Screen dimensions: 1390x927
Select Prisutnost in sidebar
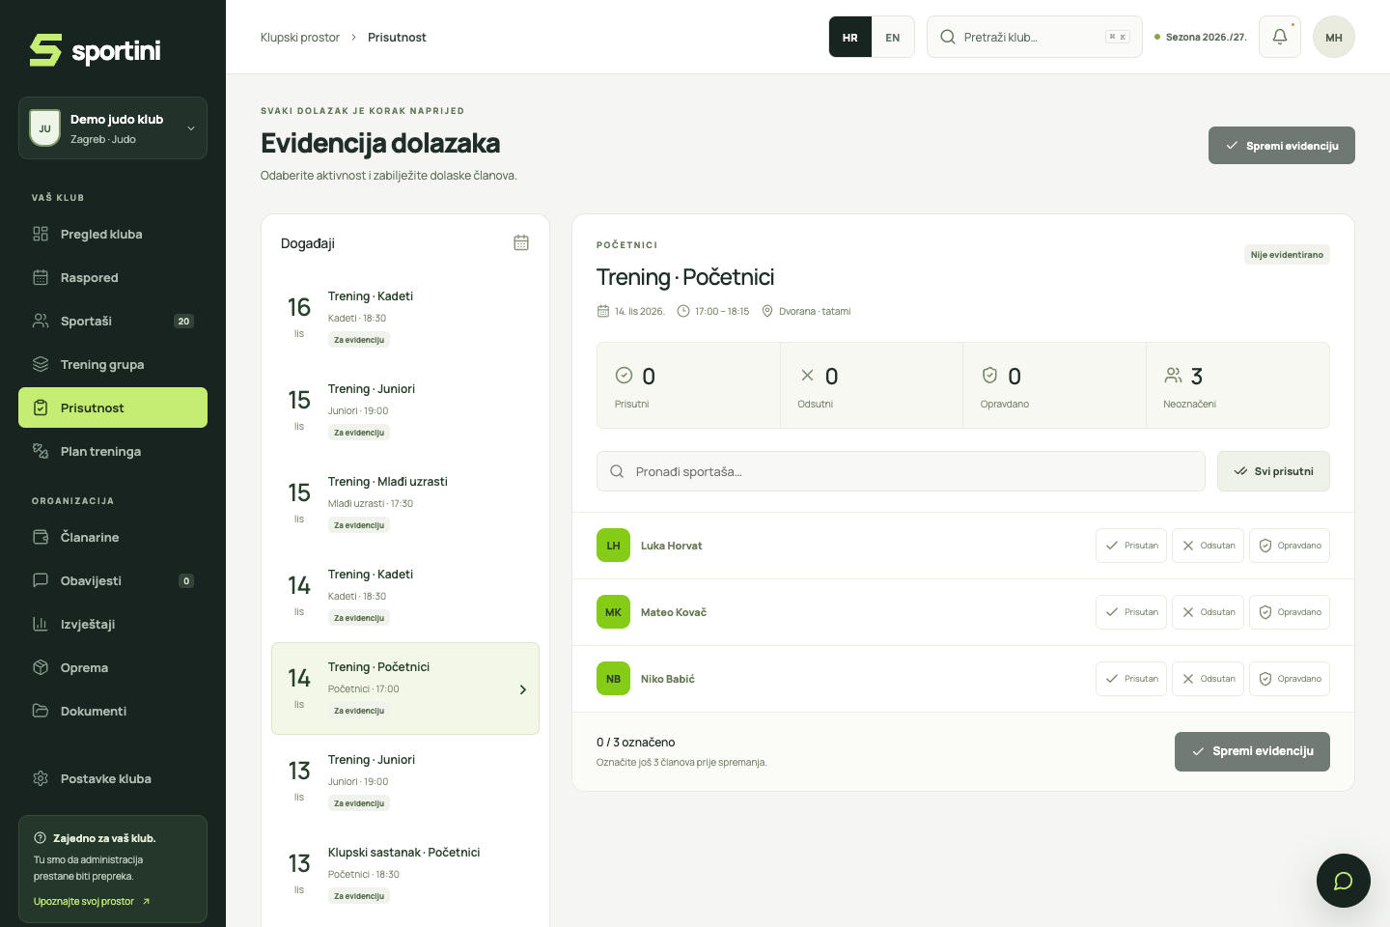(x=113, y=407)
